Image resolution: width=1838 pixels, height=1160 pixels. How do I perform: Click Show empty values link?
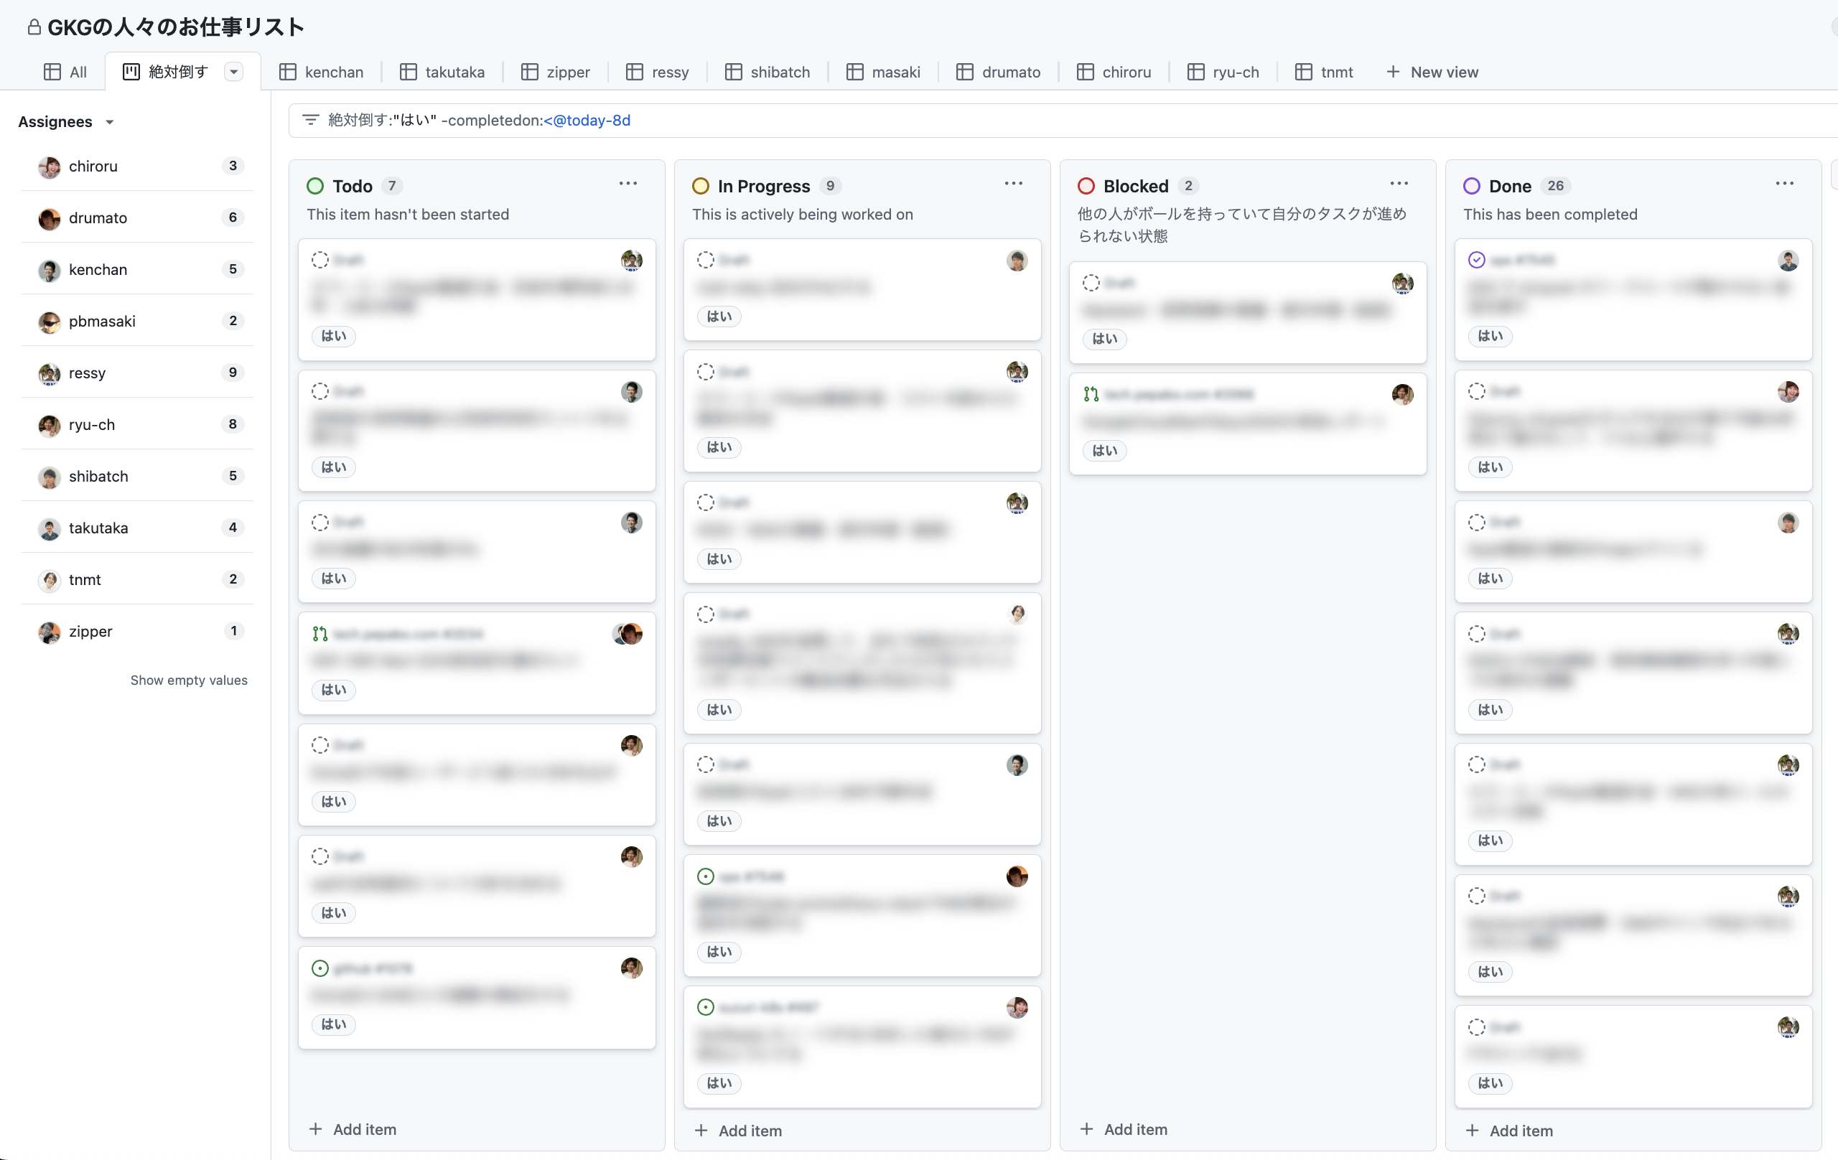(x=189, y=680)
